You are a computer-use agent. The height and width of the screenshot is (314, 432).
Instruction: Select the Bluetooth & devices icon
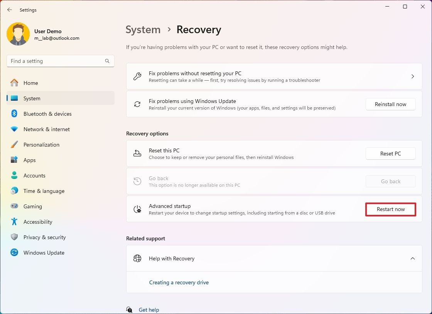click(x=14, y=114)
